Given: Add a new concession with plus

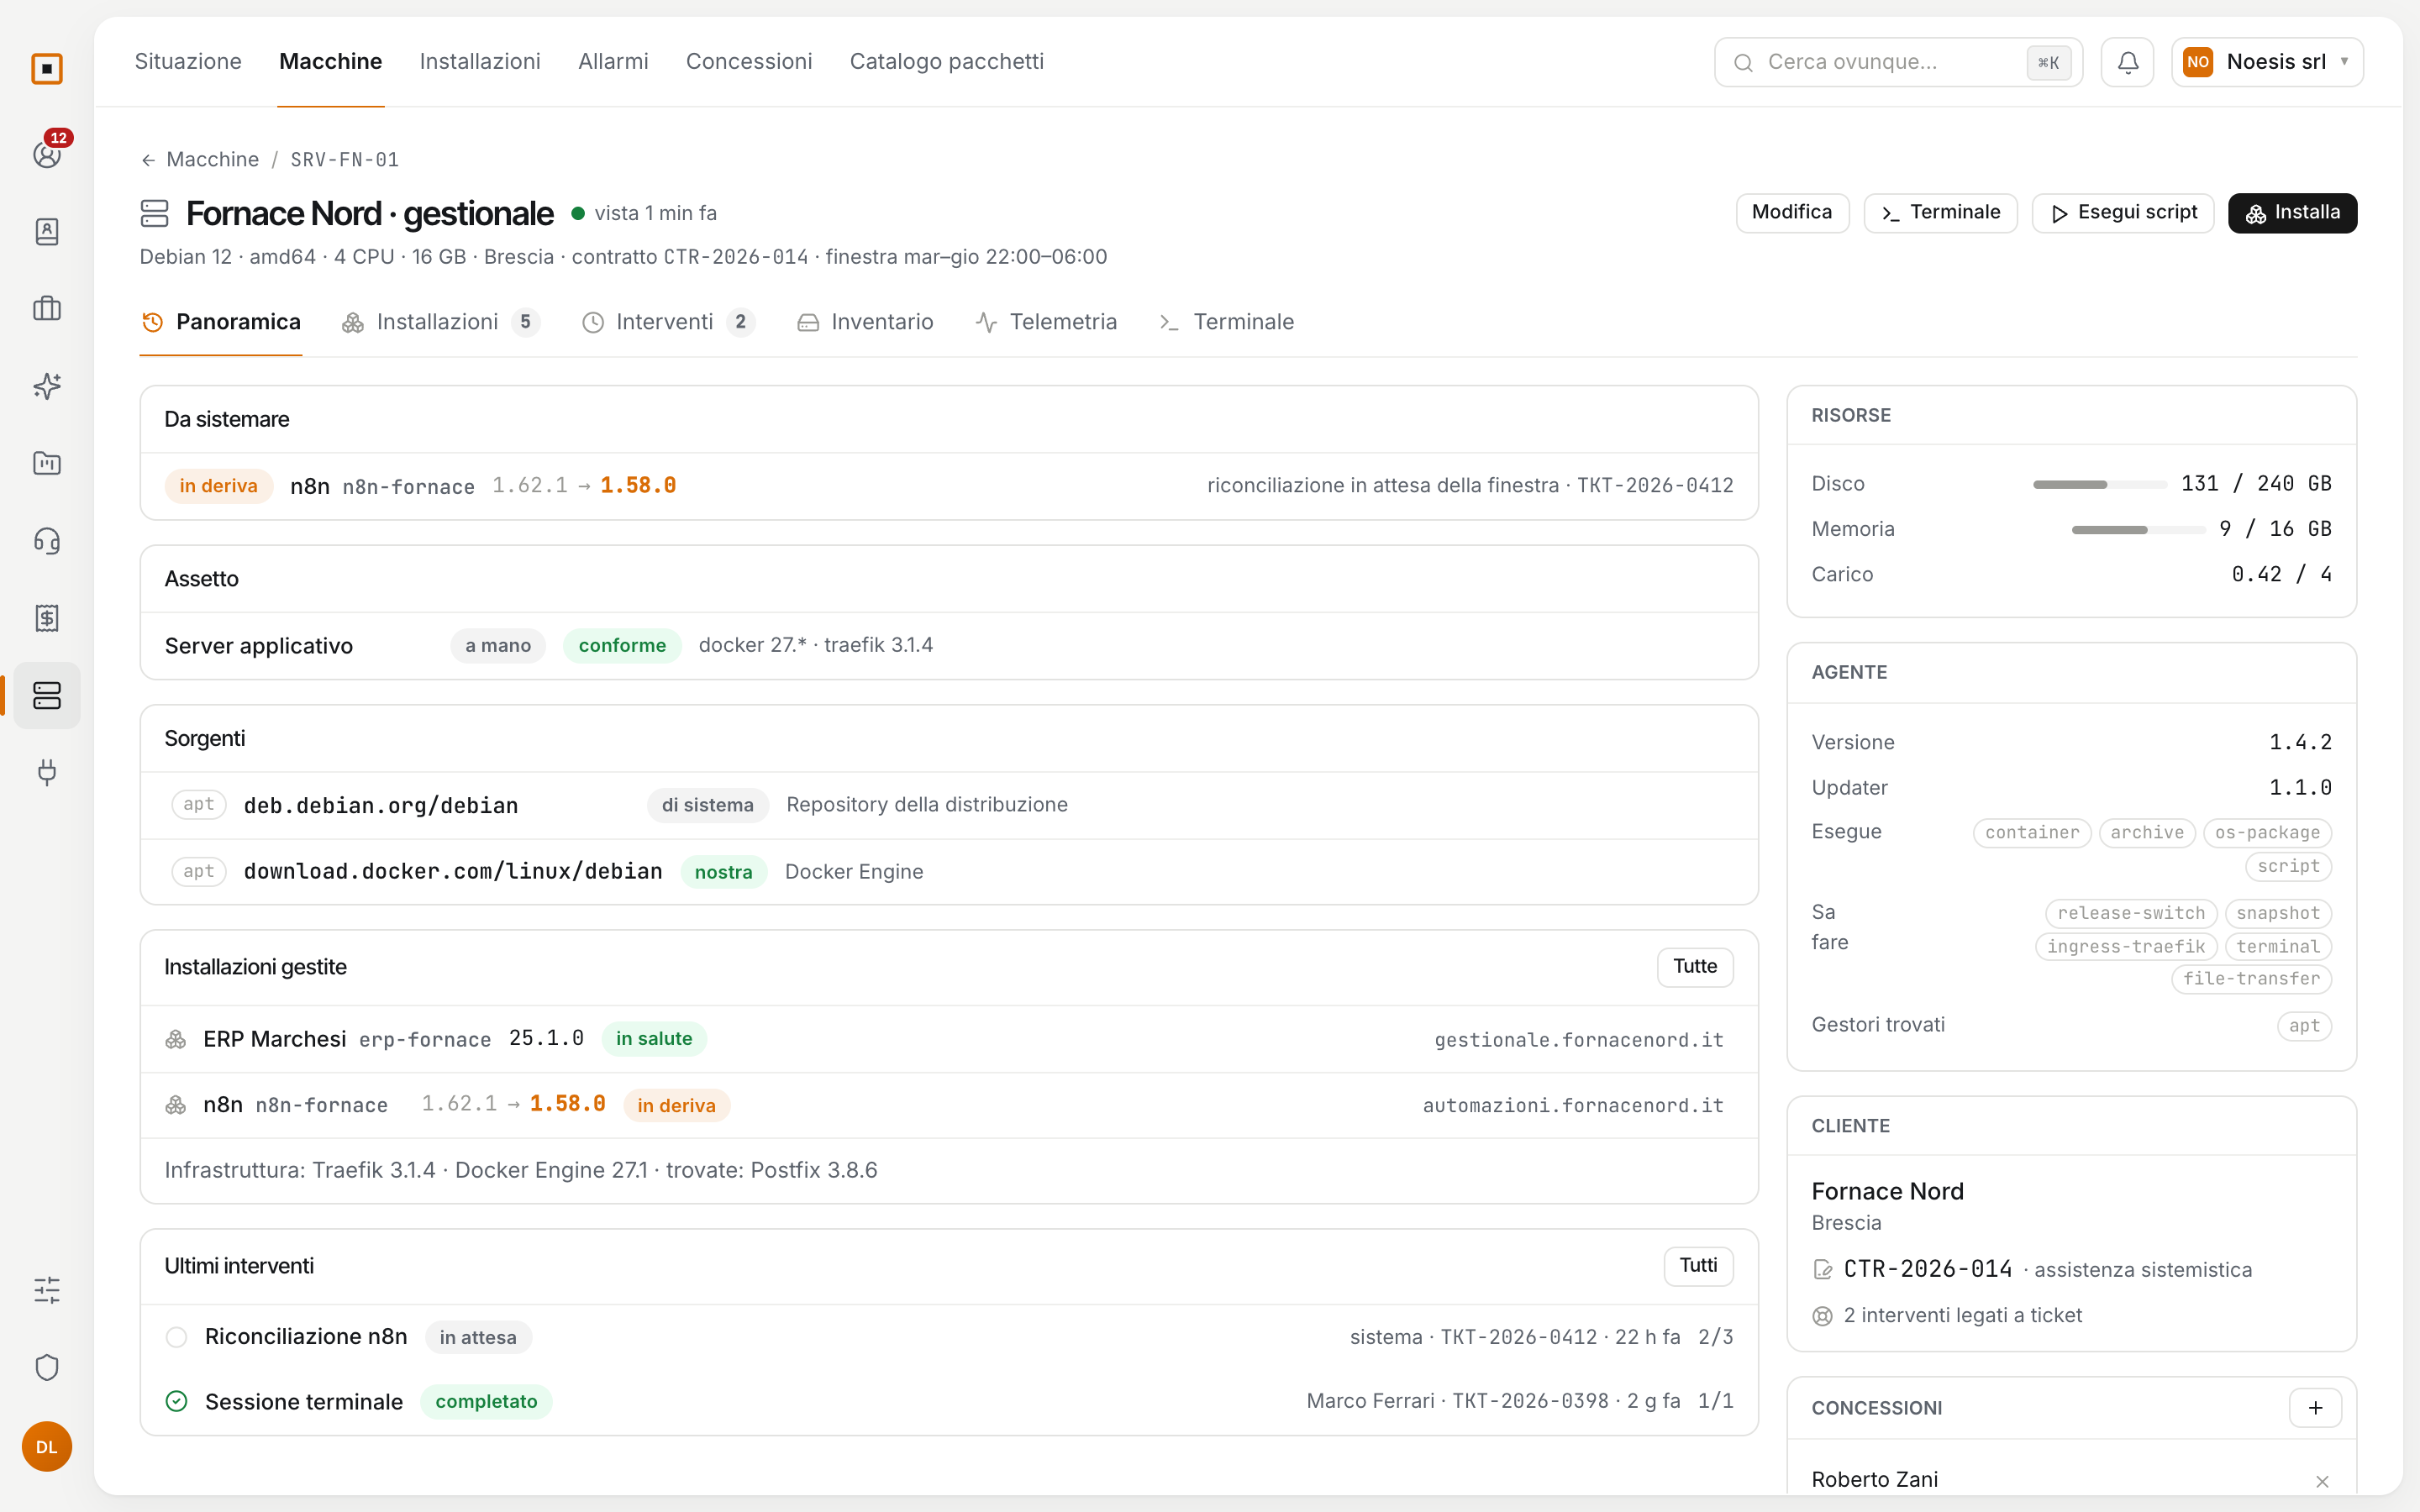Looking at the screenshot, I should pos(2315,1408).
